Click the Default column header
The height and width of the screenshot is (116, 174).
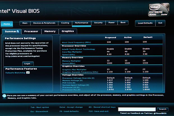[x=148, y=37]
